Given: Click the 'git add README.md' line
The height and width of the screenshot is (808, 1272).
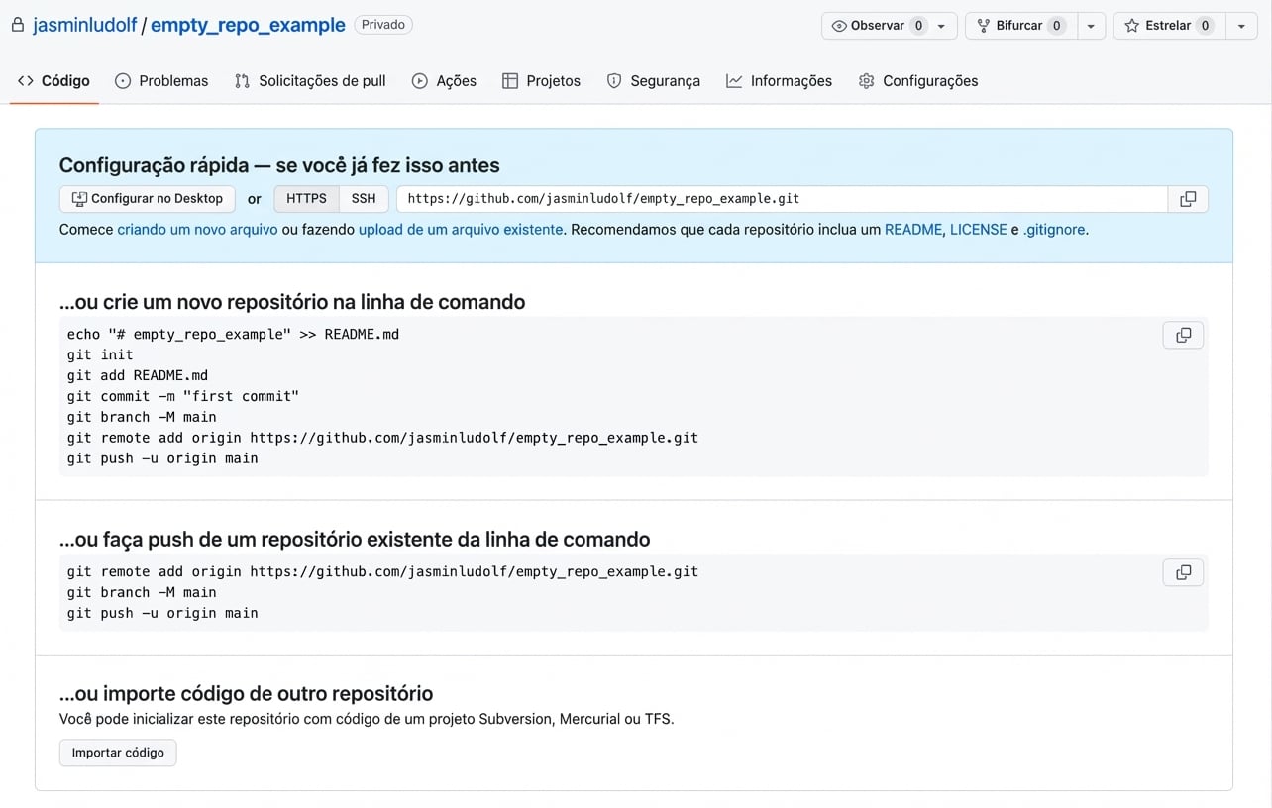Looking at the screenshot, I should pos(138,375).
